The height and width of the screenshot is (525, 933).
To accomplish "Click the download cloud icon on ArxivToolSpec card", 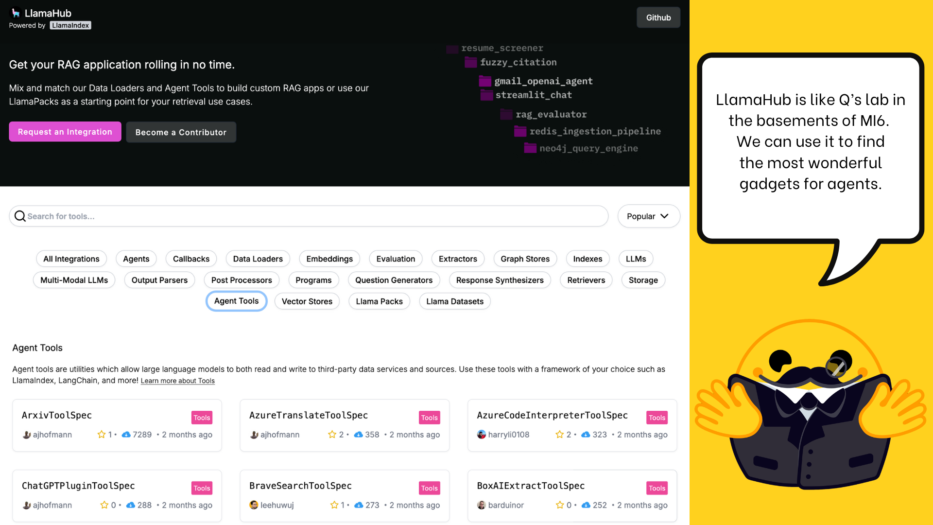I will [x=126, y=435].
